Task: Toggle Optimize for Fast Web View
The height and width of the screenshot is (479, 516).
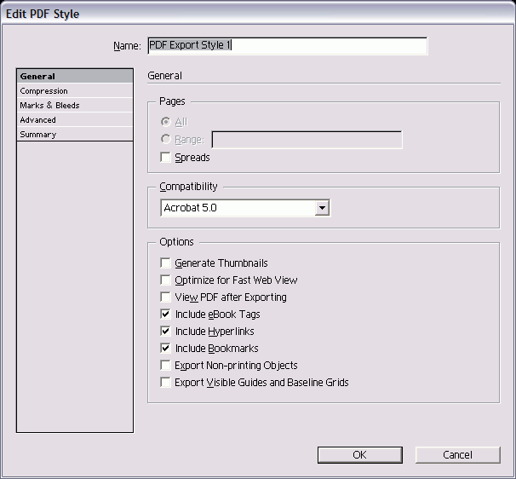Action: 166,280
